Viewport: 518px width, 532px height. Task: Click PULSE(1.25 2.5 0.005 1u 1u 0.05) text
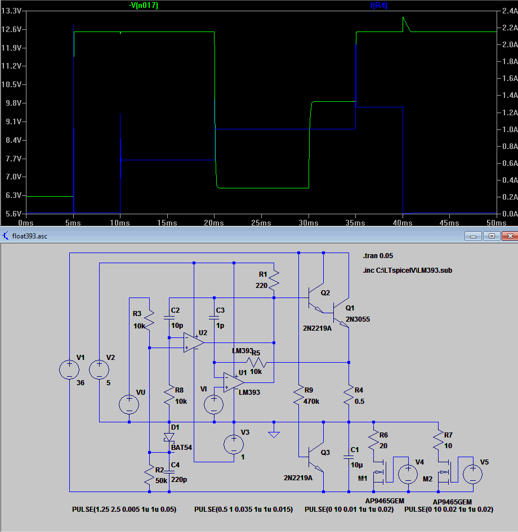tap(124, 510)
